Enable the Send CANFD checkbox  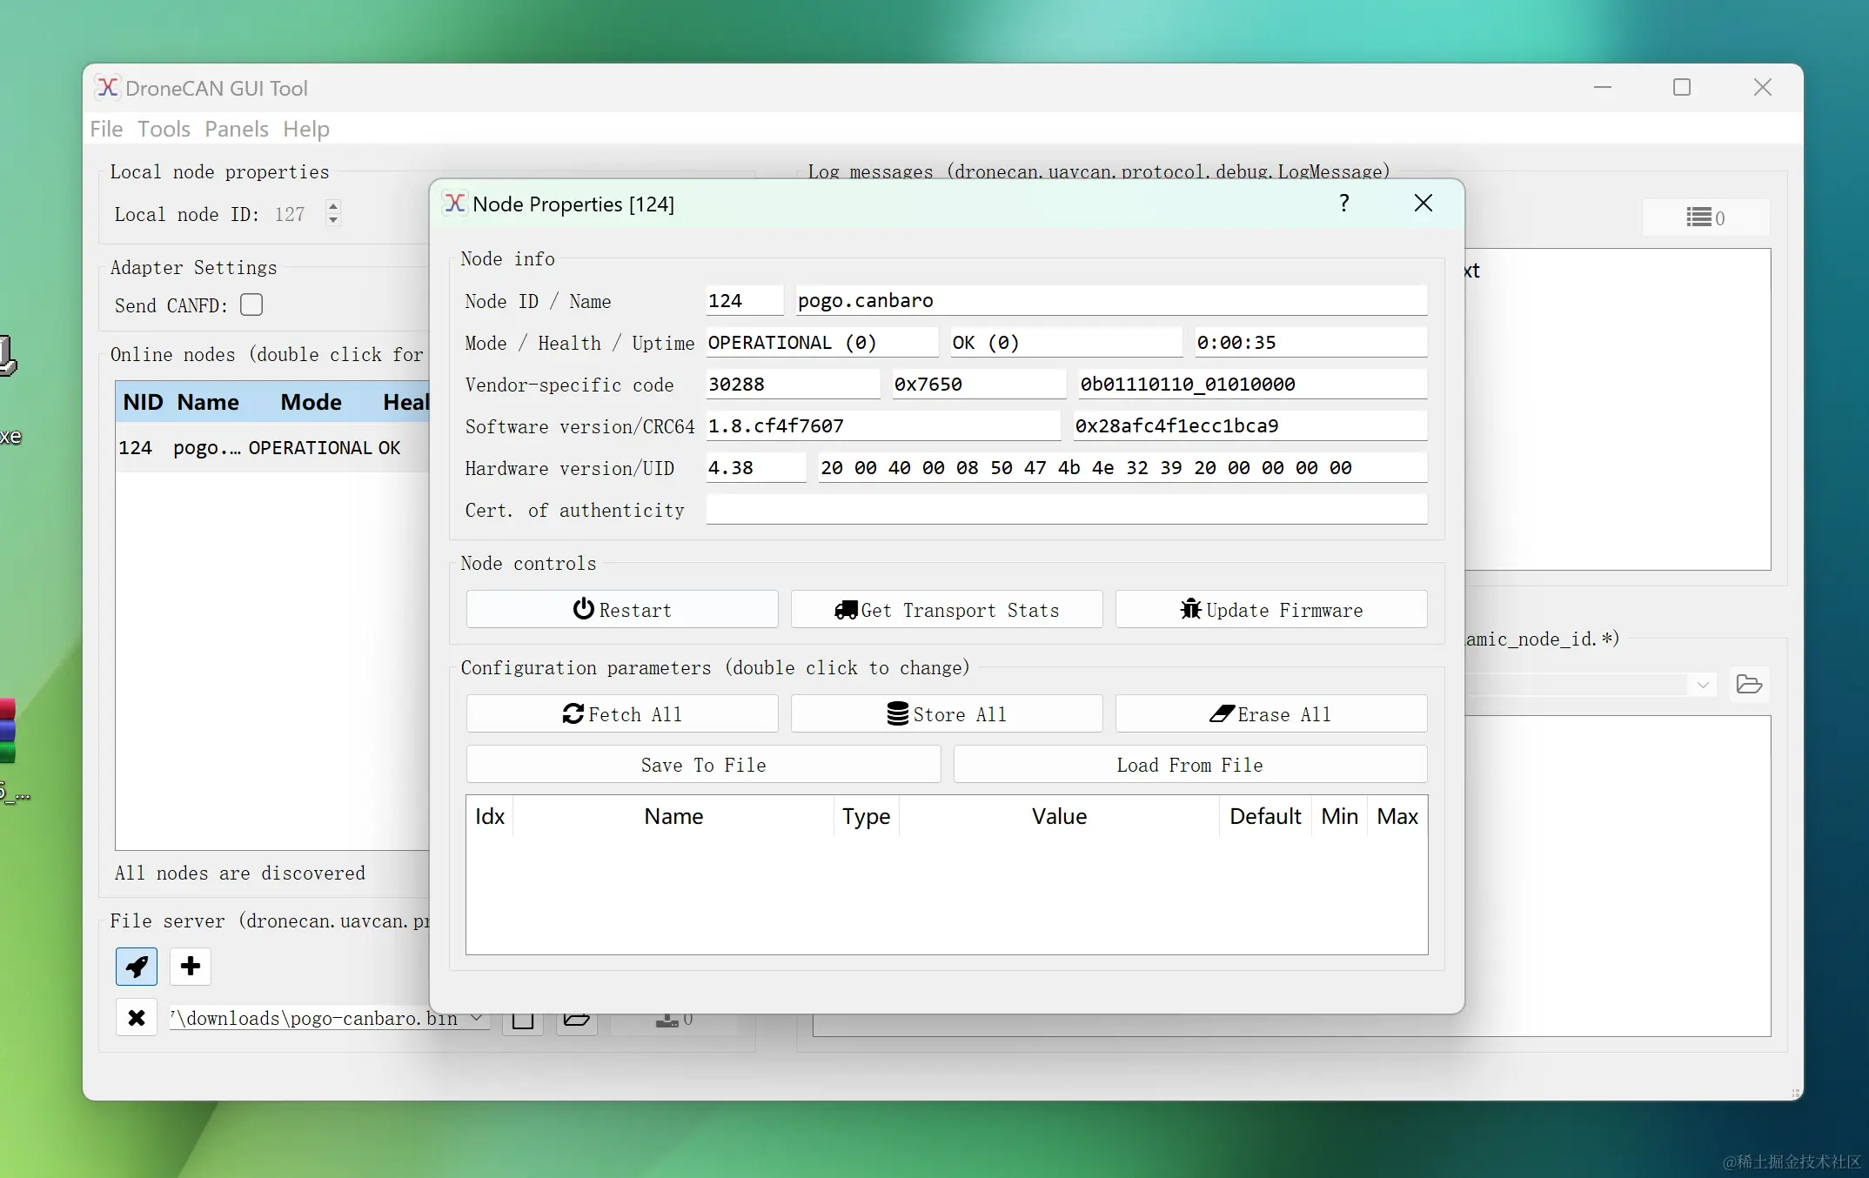pos(251,305)
